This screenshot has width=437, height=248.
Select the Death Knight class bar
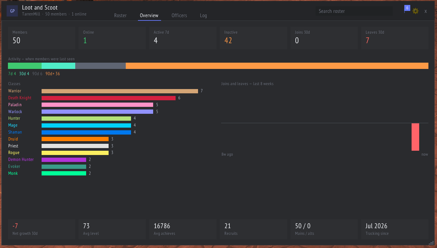(x=109, y=98)
